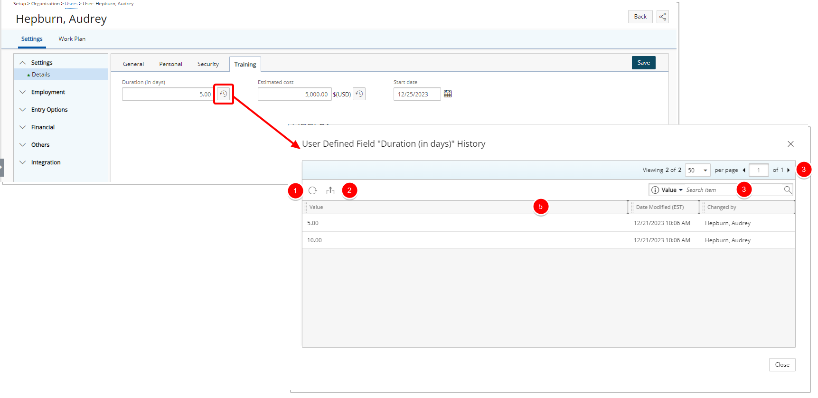
Task: Open the 50 per page dropdown
Action: pos(697,170)
